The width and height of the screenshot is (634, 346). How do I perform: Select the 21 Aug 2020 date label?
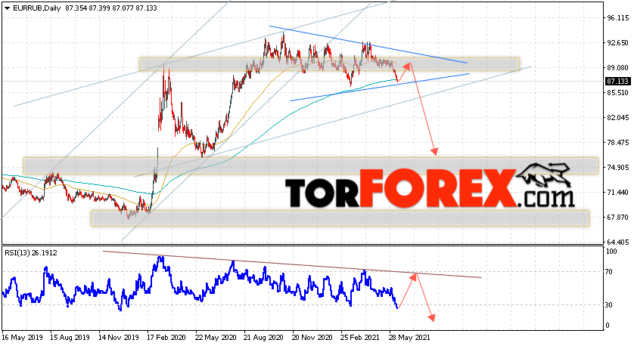pyautogui.click(x=263, y=338)
